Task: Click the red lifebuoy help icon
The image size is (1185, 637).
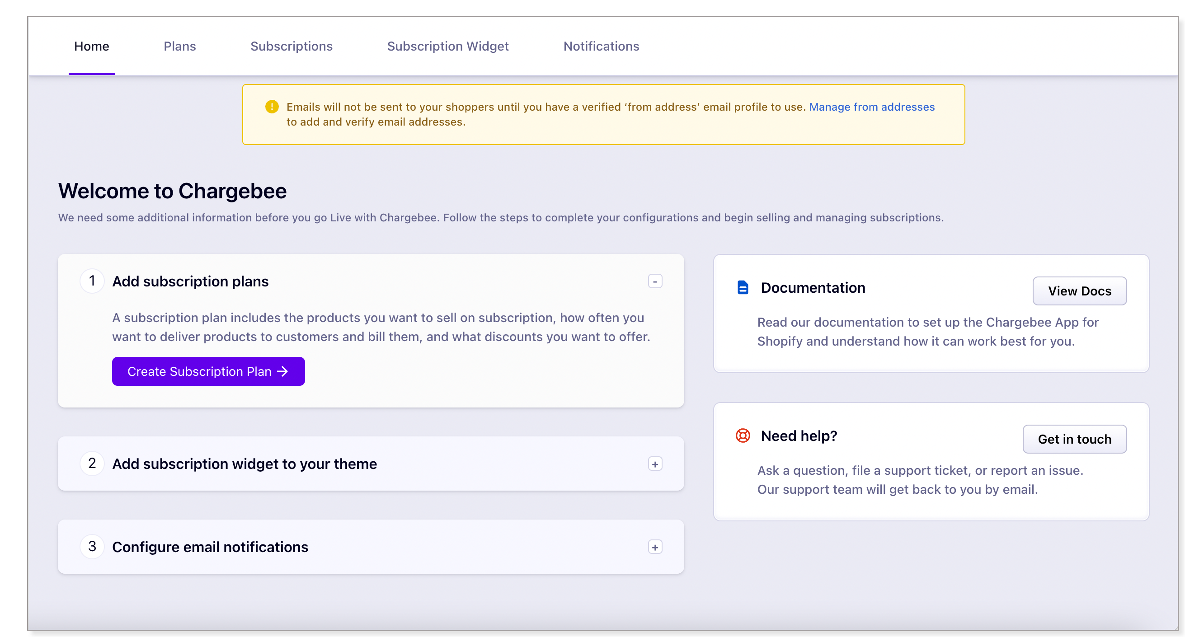Action: 743,435
